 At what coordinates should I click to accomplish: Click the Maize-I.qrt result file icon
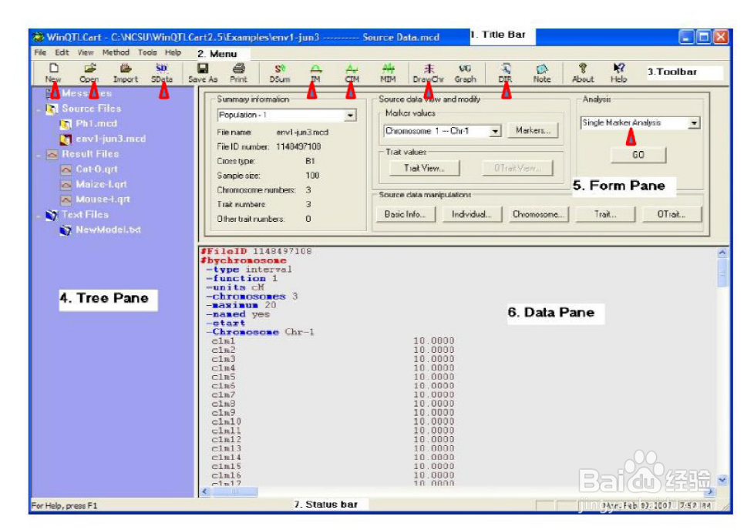click(66, 185)
